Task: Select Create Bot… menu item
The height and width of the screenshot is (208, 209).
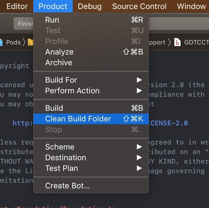Action: tap(91, 186)
